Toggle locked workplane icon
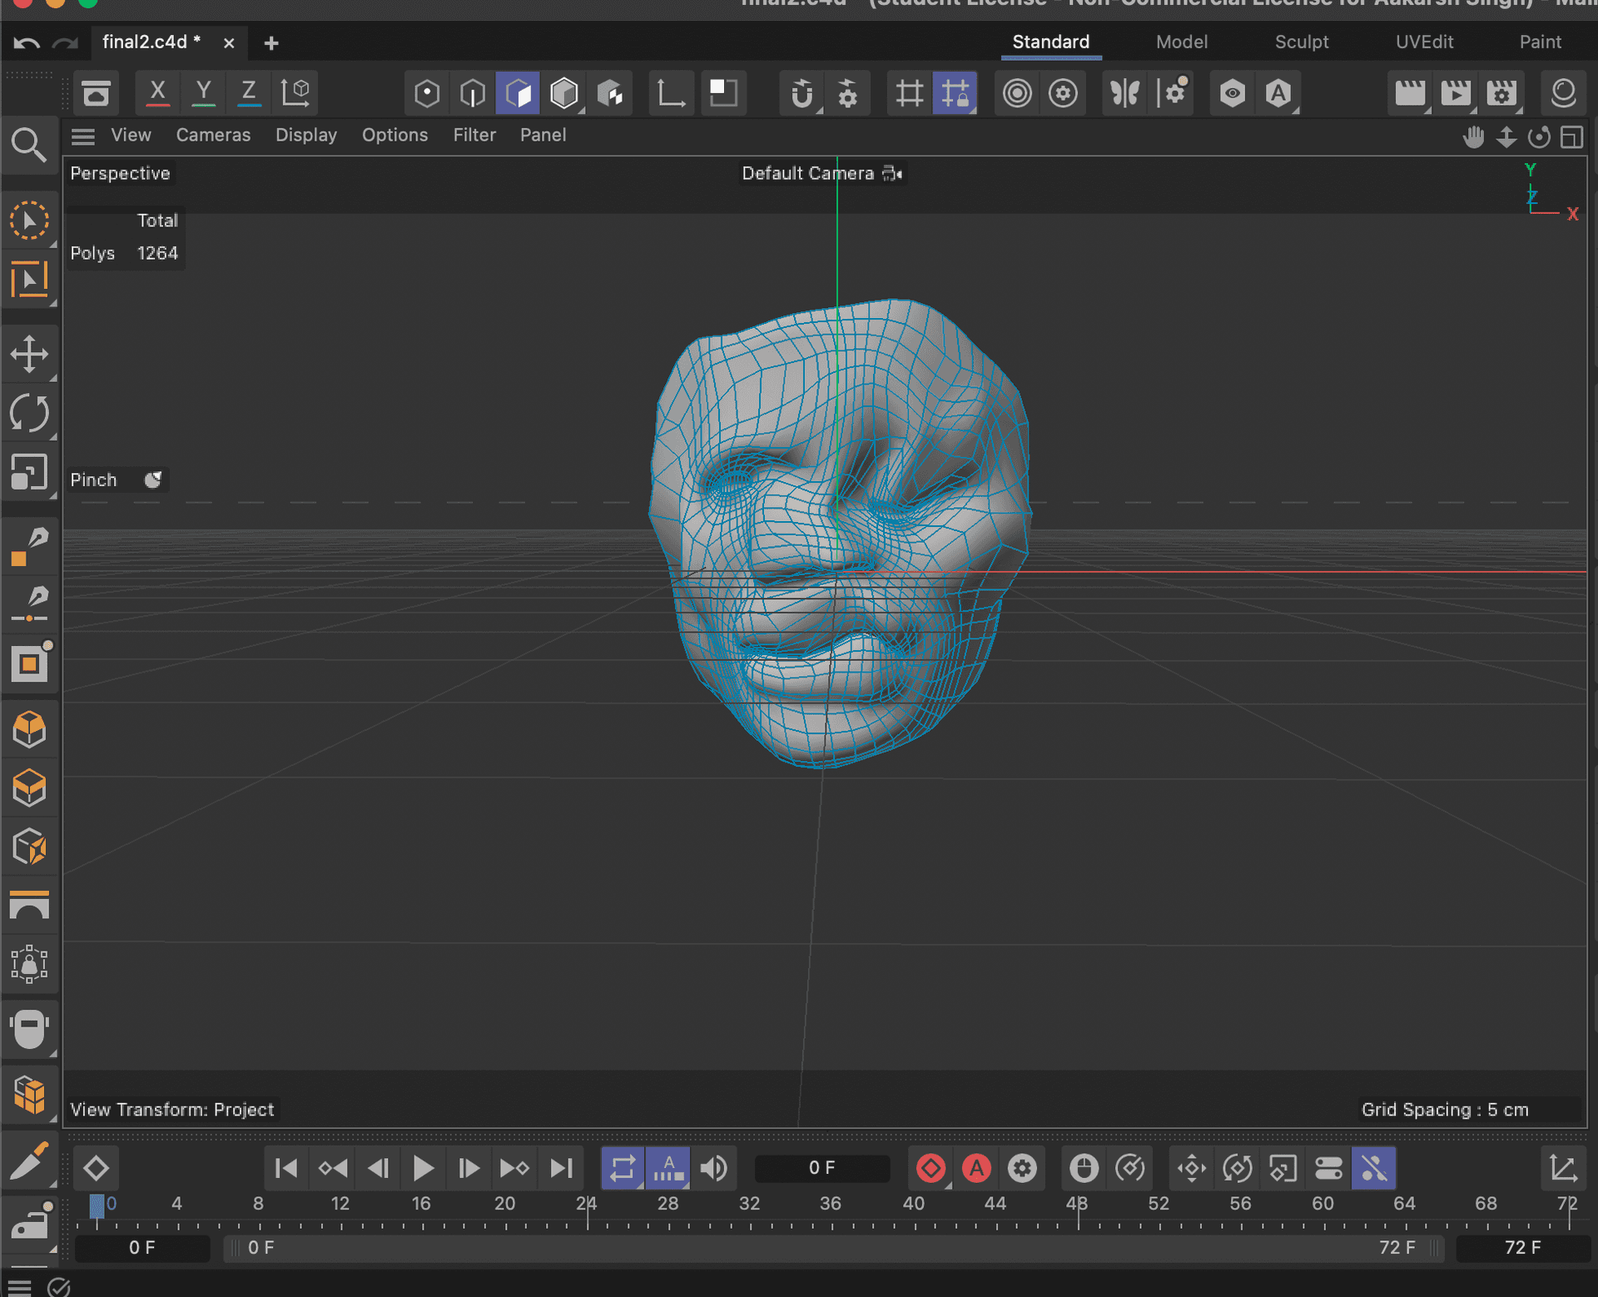 click(955, 93)
